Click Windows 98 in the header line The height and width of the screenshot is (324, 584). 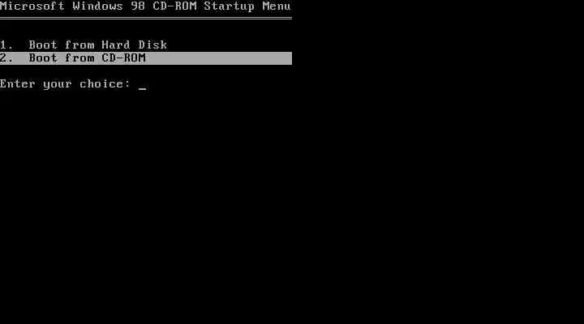(x=109, y=6)
